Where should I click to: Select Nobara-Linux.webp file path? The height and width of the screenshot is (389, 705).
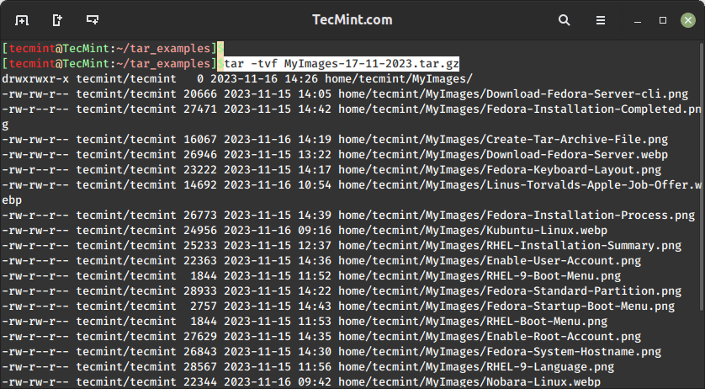pyautogui.click(x=469, y=382)
